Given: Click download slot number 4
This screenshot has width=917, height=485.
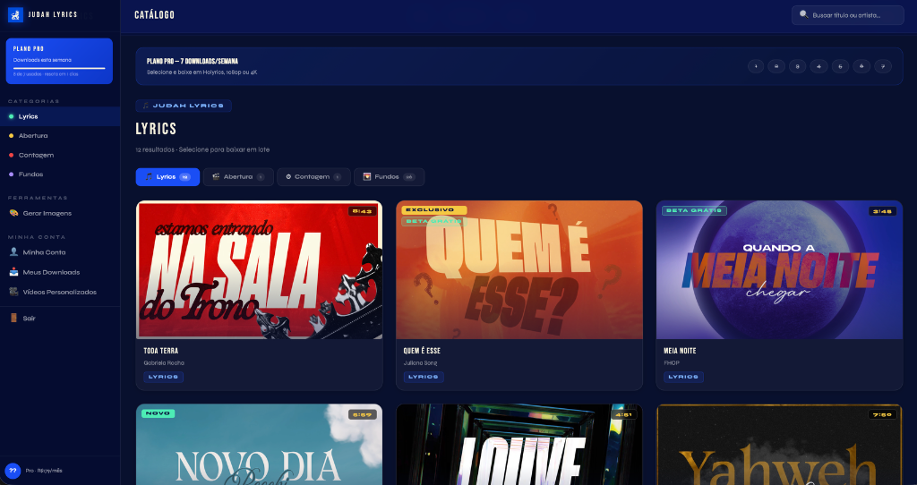Looking at the screenshot, I should click(818, 66).
